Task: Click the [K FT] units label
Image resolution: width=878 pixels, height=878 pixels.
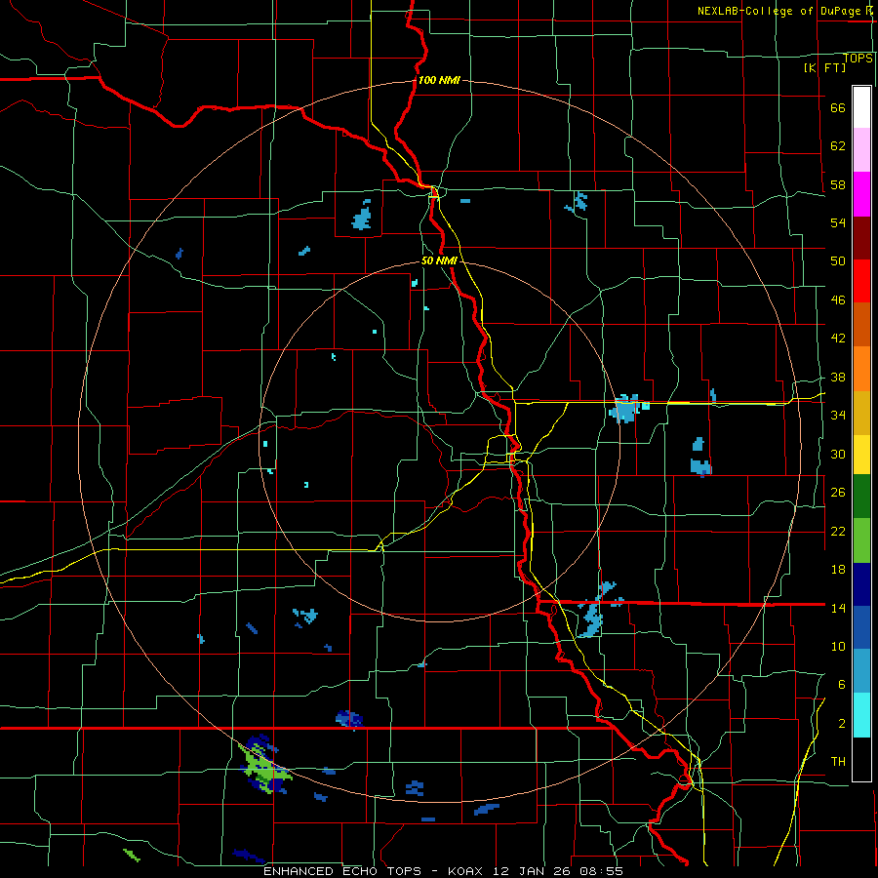Action: 824,67
